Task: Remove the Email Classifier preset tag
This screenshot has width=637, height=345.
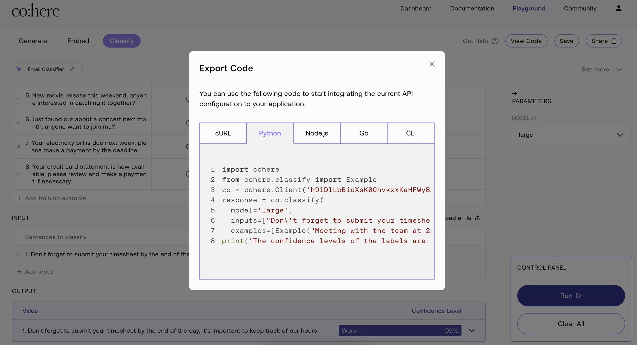Action: click(x=72, y=69)
